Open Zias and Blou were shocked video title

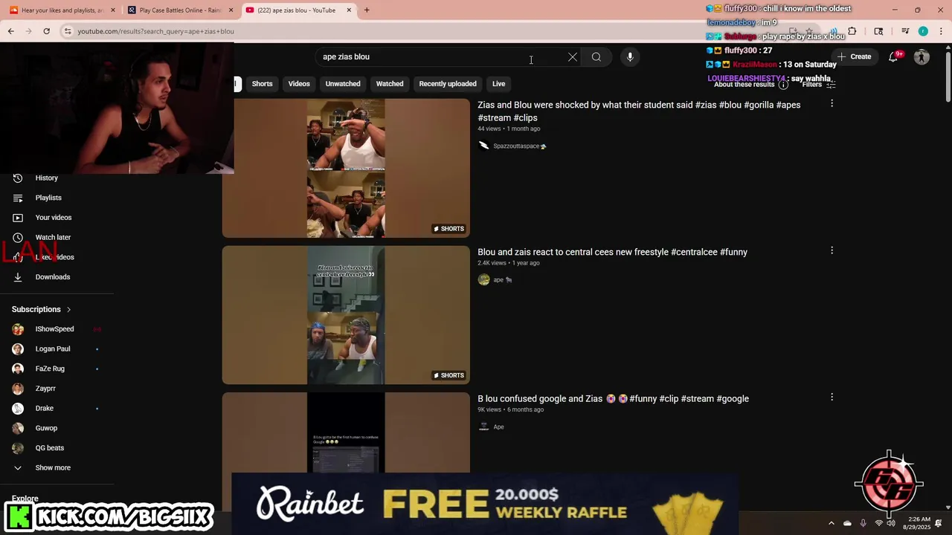[639, 111]
